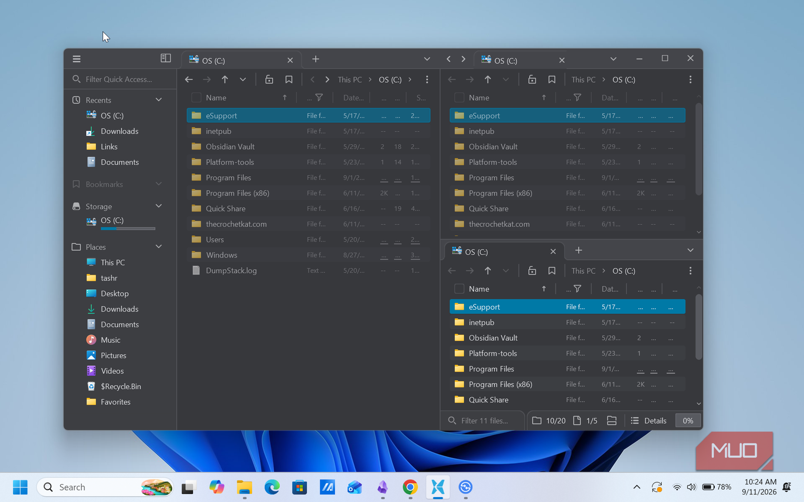The height and width of the screenshot is (502, 804).
Task: Click the filter funnel icon in the left pane header
Action: pyautogui.click(x=319, y=97)
